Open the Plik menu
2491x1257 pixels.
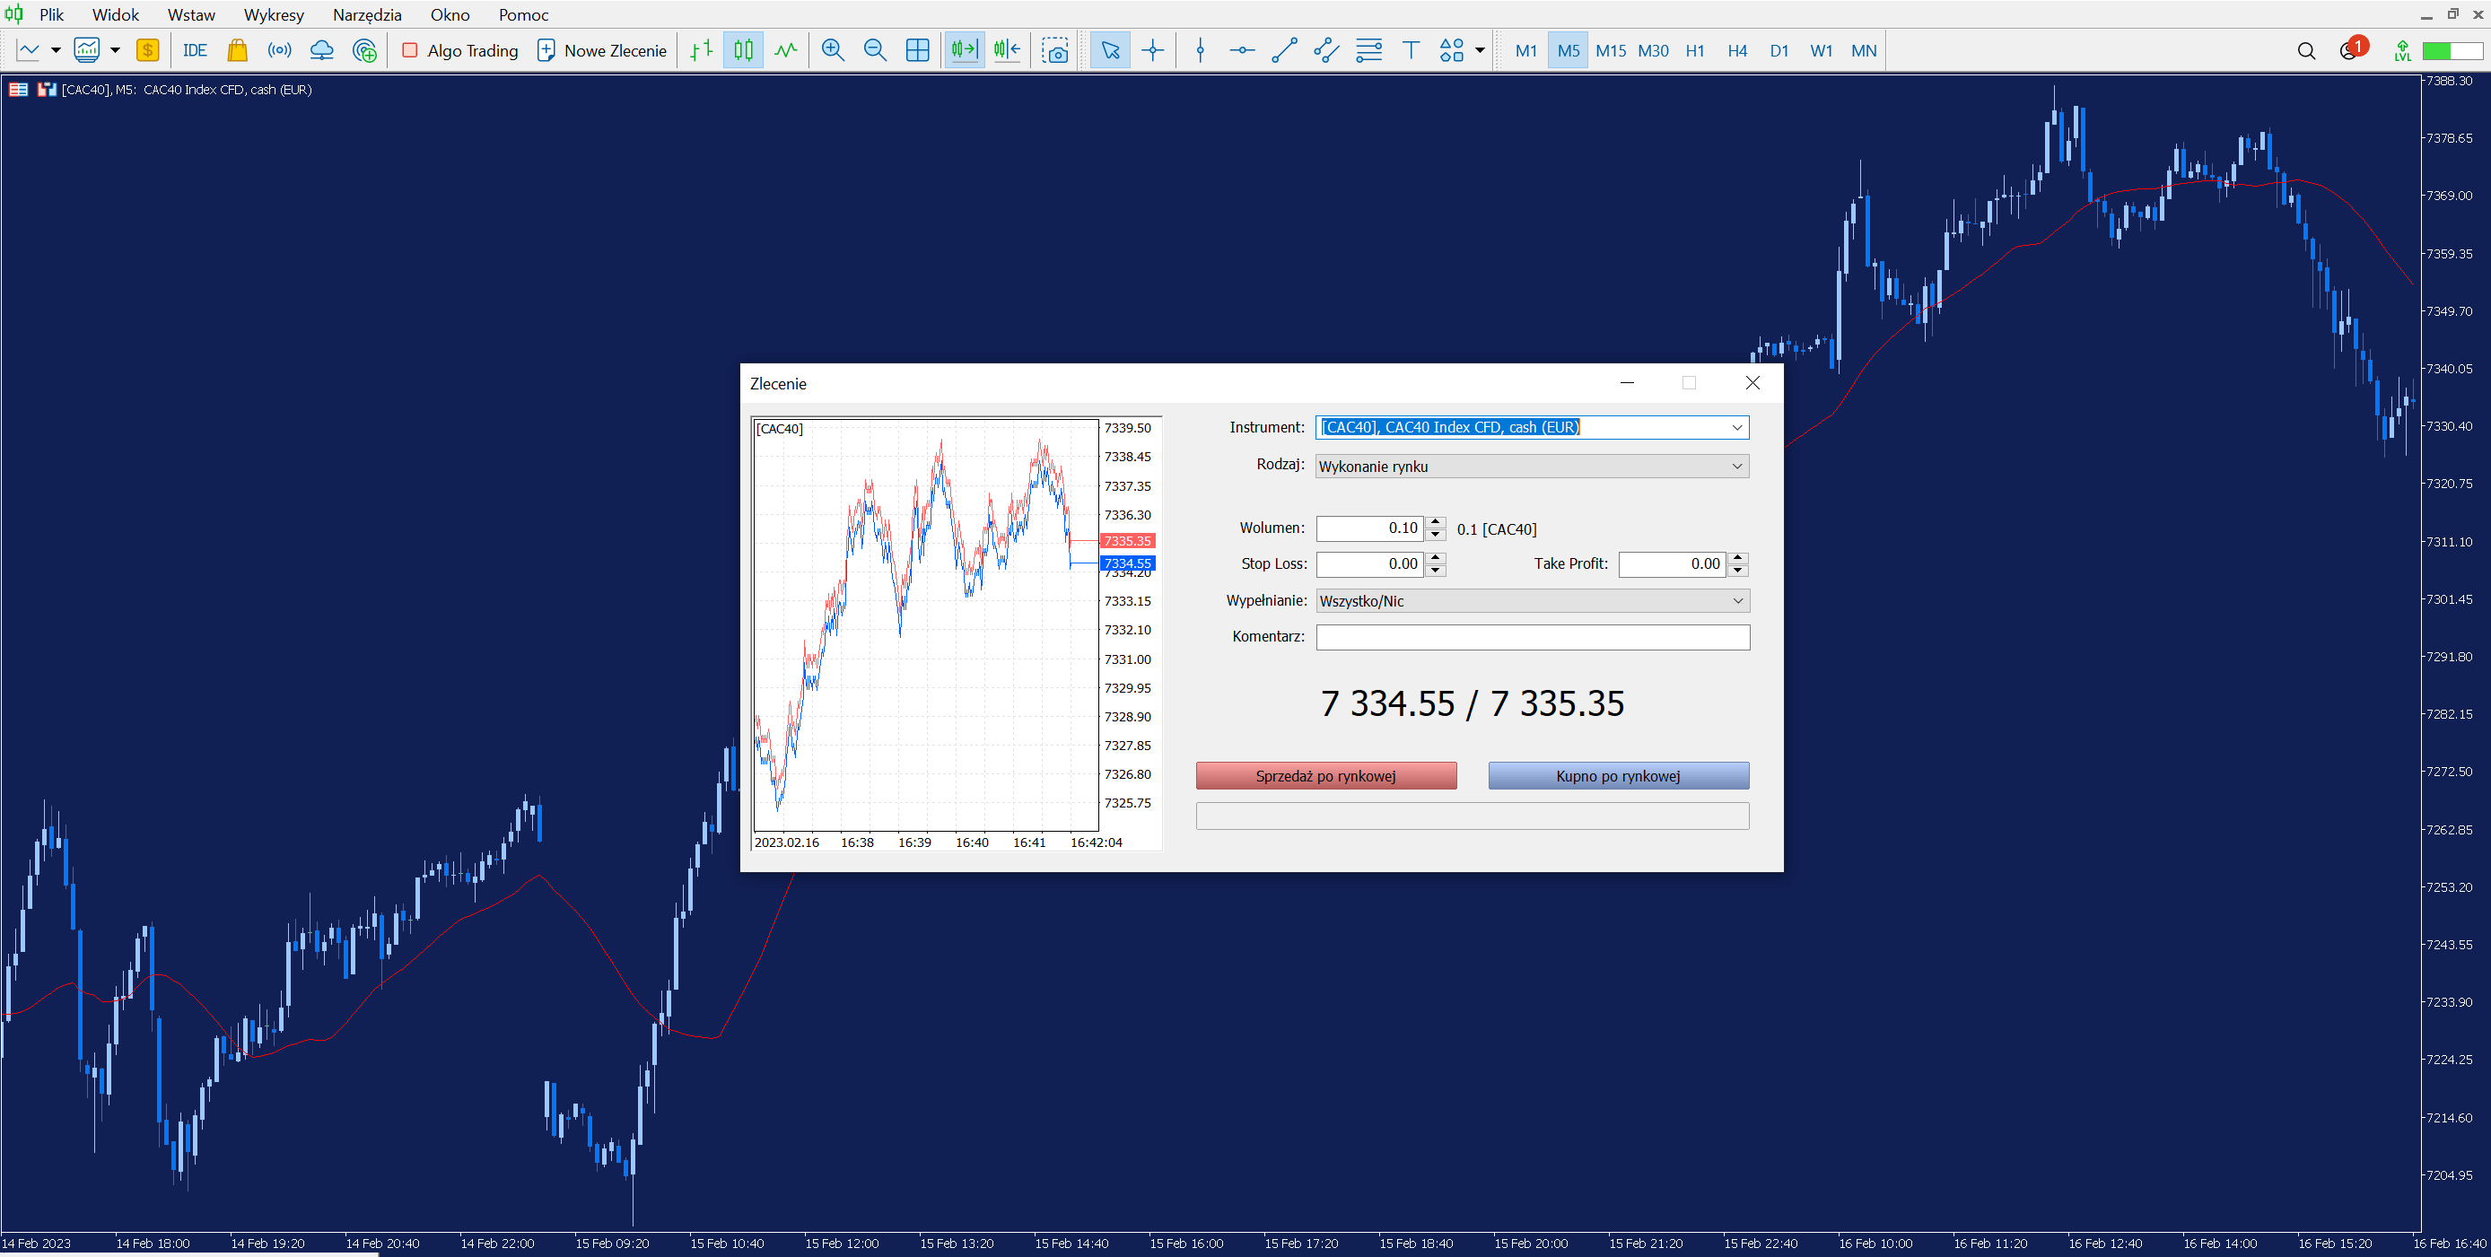pyautogui.click(x=51, y=14)
